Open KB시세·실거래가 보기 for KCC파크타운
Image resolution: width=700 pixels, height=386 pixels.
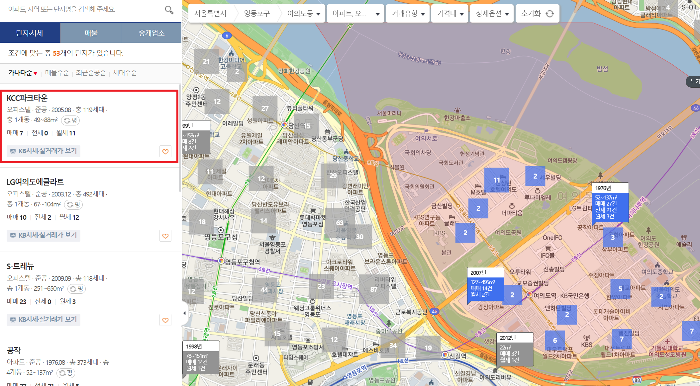(x=44, y=151)
